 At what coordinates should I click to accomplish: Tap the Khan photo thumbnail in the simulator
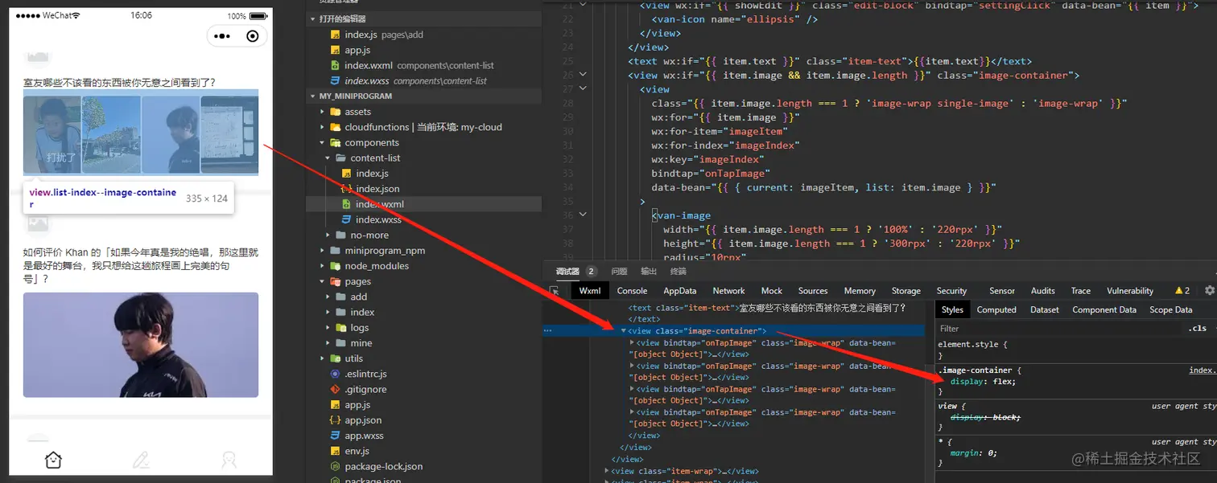pyautogui.click(x=141, y=344)
